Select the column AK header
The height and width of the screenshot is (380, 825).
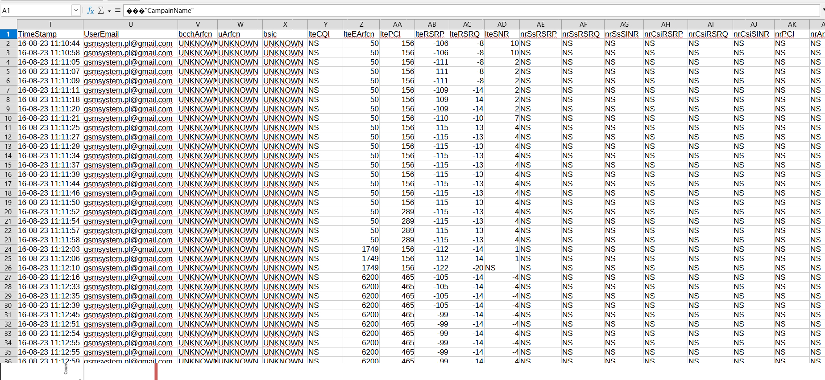pos(792,25)
